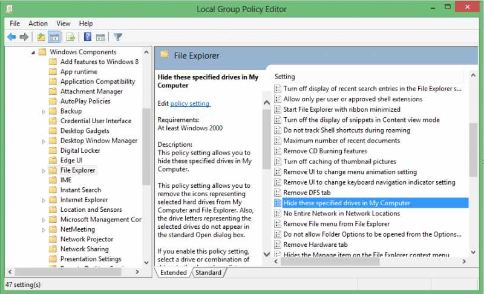Click the Export list toolbar icon
This screenshot has height=294, width=484.
click(x=71, y=37)
